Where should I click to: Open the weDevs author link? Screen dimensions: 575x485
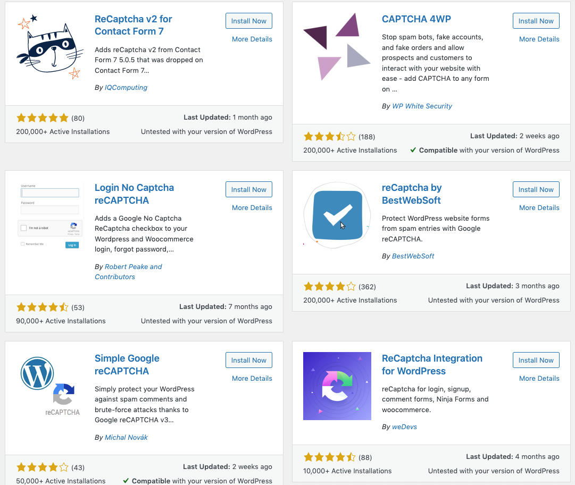coord(404,427)
